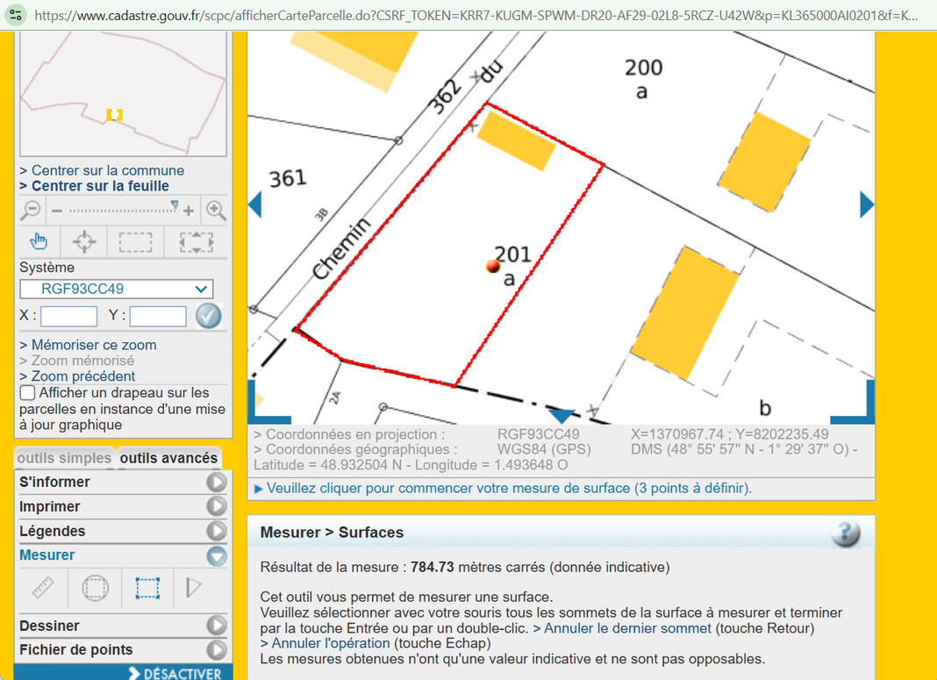This screenshot has width=937, height=680.
Task: Switch to the outils simples tab
Action: coord(64,458)
